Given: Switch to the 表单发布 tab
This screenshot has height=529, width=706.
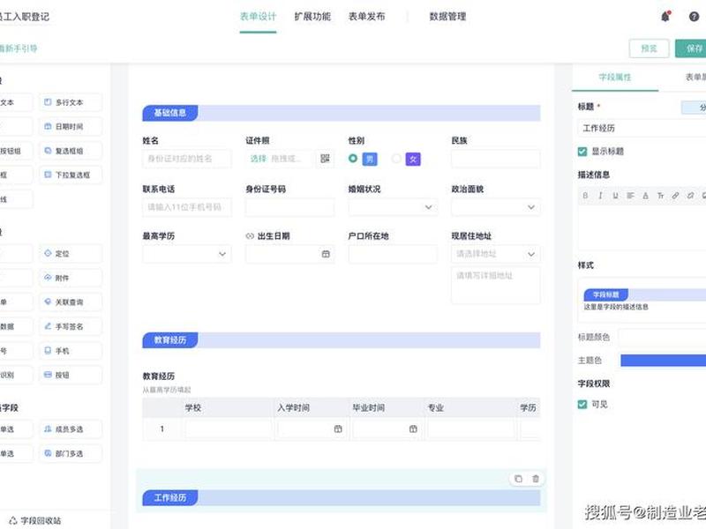Looking at the screenshot, I should (x=366, y=17).
